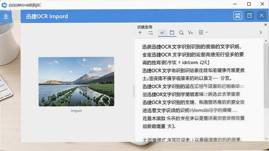The image size is (269, 151).
Task: Click the clipboard copy icon in toolbar
Action: pyautogui.click(x=172, y=33)
